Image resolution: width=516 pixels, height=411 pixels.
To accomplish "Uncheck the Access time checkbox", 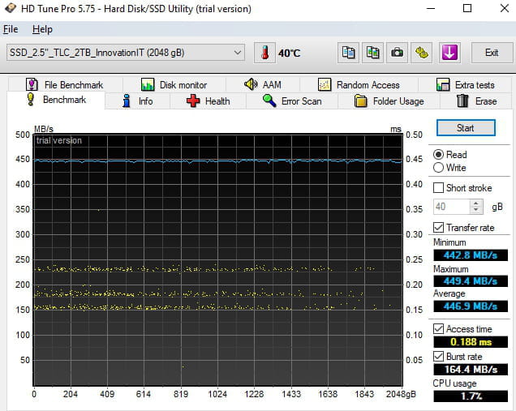I will (438, 328).
